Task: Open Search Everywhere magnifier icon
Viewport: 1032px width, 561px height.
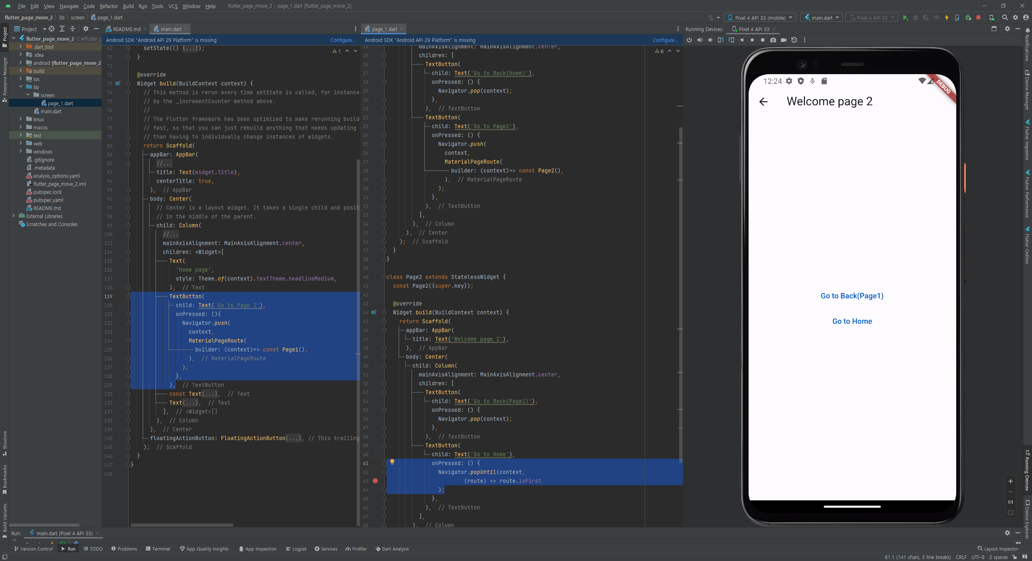Action: 1005,18
